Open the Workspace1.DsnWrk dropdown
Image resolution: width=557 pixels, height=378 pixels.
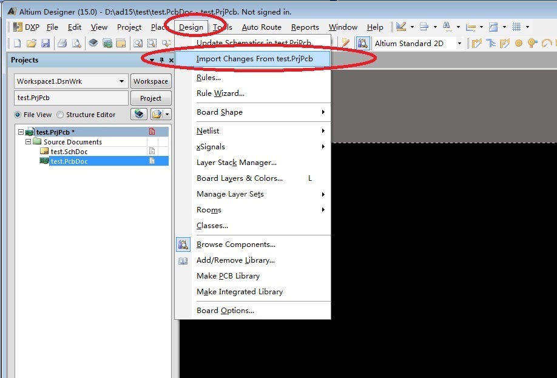(121, 81)
